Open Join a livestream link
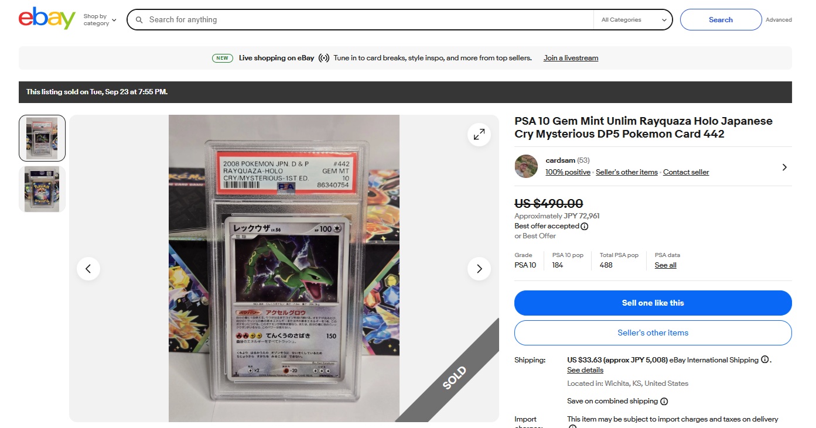 point(571,58)
